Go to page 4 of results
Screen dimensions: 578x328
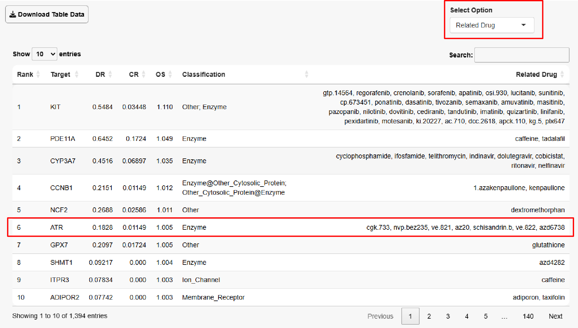pos(467,316)
